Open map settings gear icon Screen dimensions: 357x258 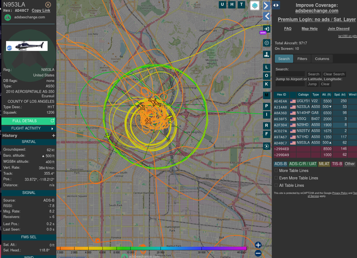(267, 43)
